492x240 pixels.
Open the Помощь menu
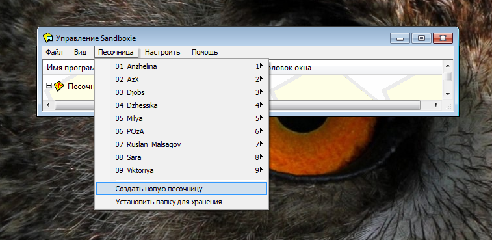click(x=205, y=52)
